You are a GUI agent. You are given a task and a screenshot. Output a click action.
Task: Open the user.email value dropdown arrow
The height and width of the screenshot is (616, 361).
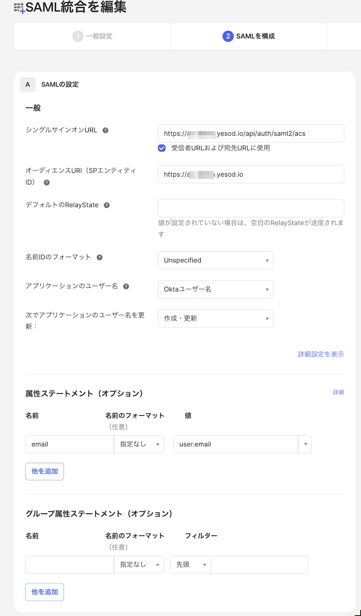tap(305, 444)
